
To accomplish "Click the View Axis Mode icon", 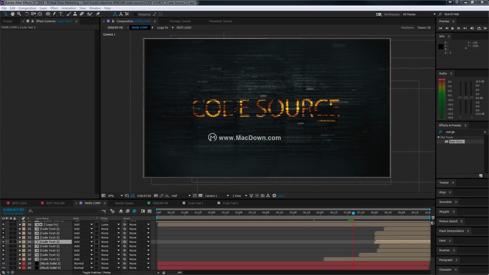I will click(x=127, y=14).
